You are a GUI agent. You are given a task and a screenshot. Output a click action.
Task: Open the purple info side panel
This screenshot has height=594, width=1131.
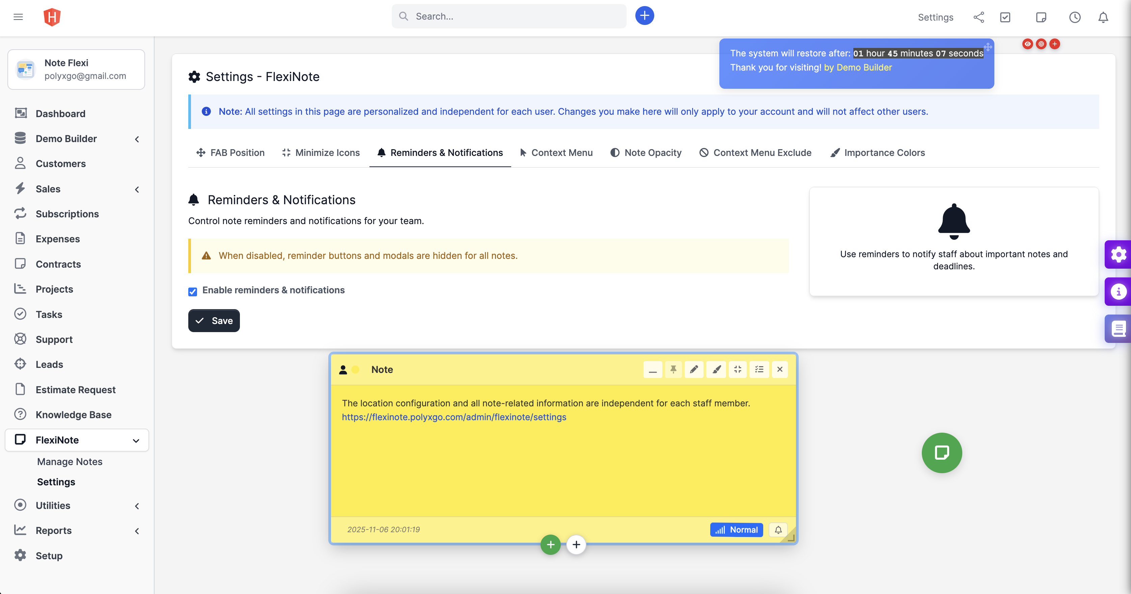1118,292
